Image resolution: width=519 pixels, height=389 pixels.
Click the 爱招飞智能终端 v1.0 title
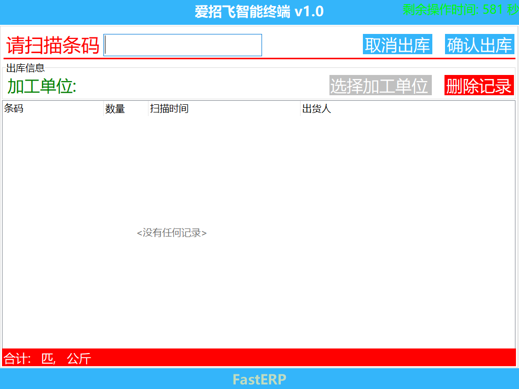(x=259, y=12)
